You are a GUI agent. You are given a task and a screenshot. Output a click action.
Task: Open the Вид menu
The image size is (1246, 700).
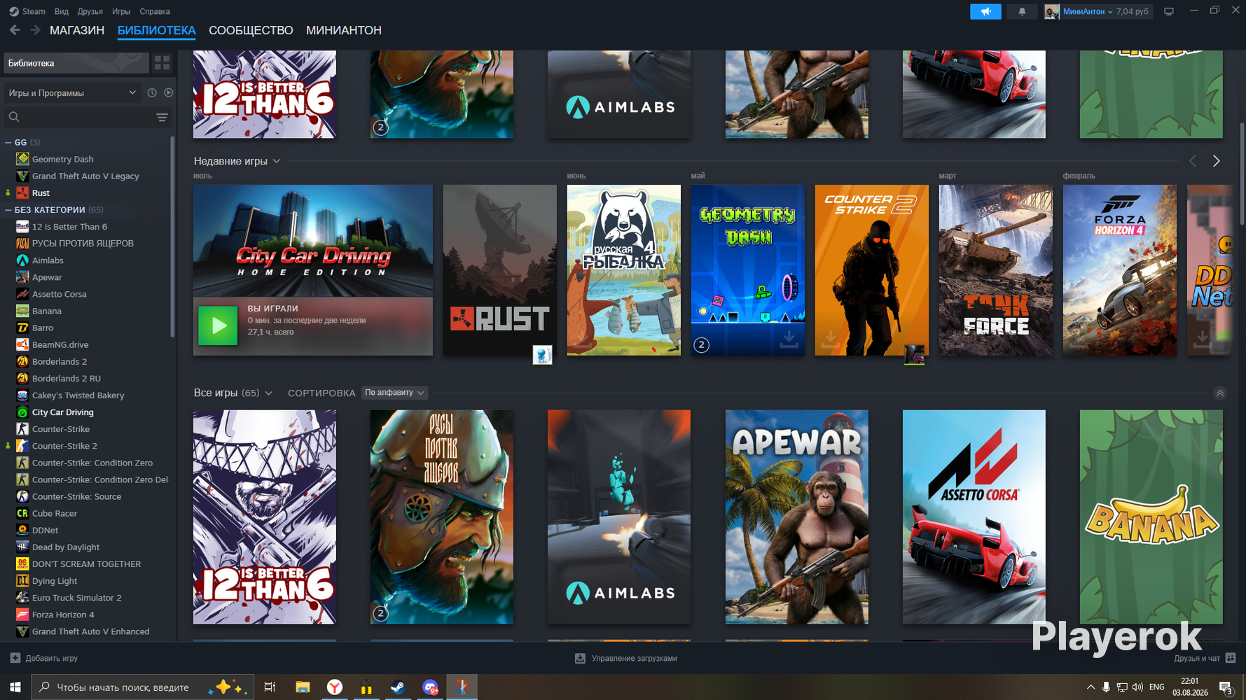tap(62, 11)
